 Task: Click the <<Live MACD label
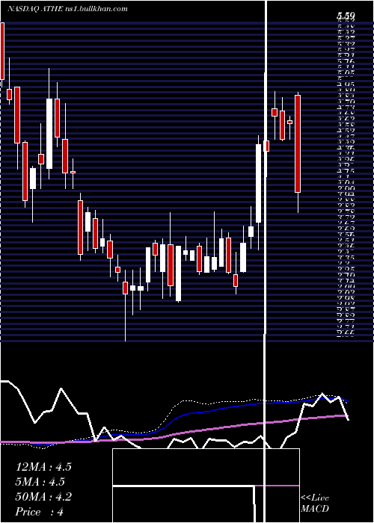click(315, 504)
